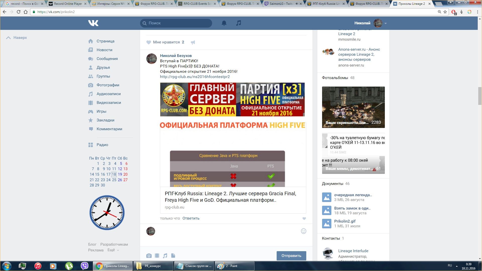Viewport: 482px width, 271px height.
Task: Click the Новости news icon
Action: pos(91,50)
